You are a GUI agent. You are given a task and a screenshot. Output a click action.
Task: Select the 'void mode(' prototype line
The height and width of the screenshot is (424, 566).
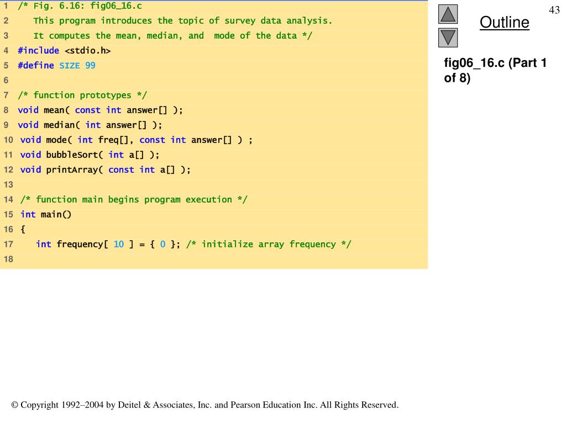(137, 140)
